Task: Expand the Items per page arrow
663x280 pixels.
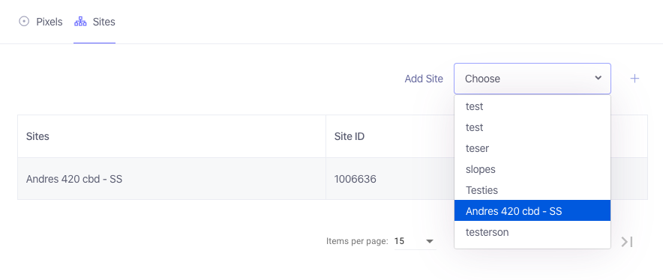Action: point(430,242)
